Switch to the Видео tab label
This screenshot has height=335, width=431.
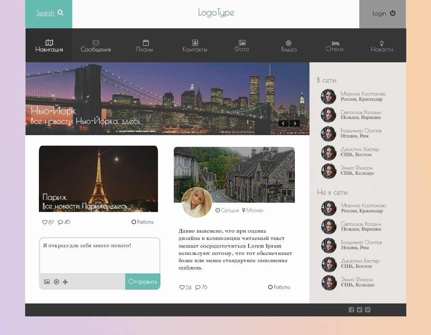pos(289,50)
